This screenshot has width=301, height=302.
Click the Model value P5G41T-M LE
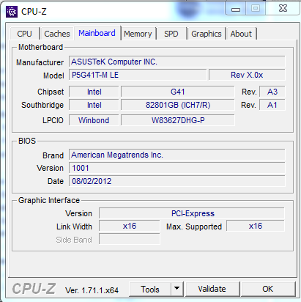pyautogui.click(x=138, y=75)
